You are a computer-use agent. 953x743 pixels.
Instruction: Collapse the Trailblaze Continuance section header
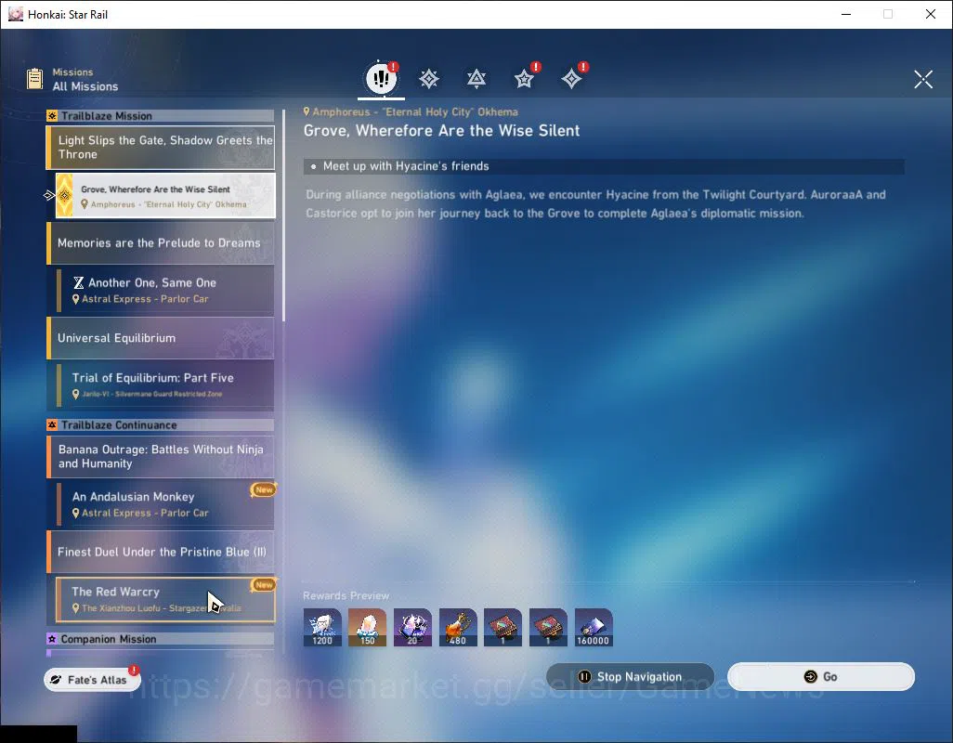161,425
